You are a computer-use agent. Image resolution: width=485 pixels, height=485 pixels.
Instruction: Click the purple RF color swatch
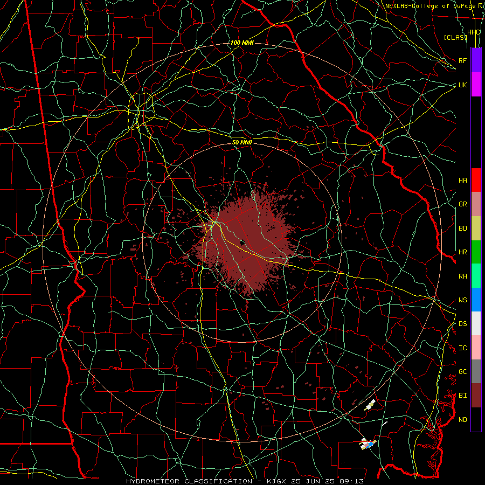476,60
